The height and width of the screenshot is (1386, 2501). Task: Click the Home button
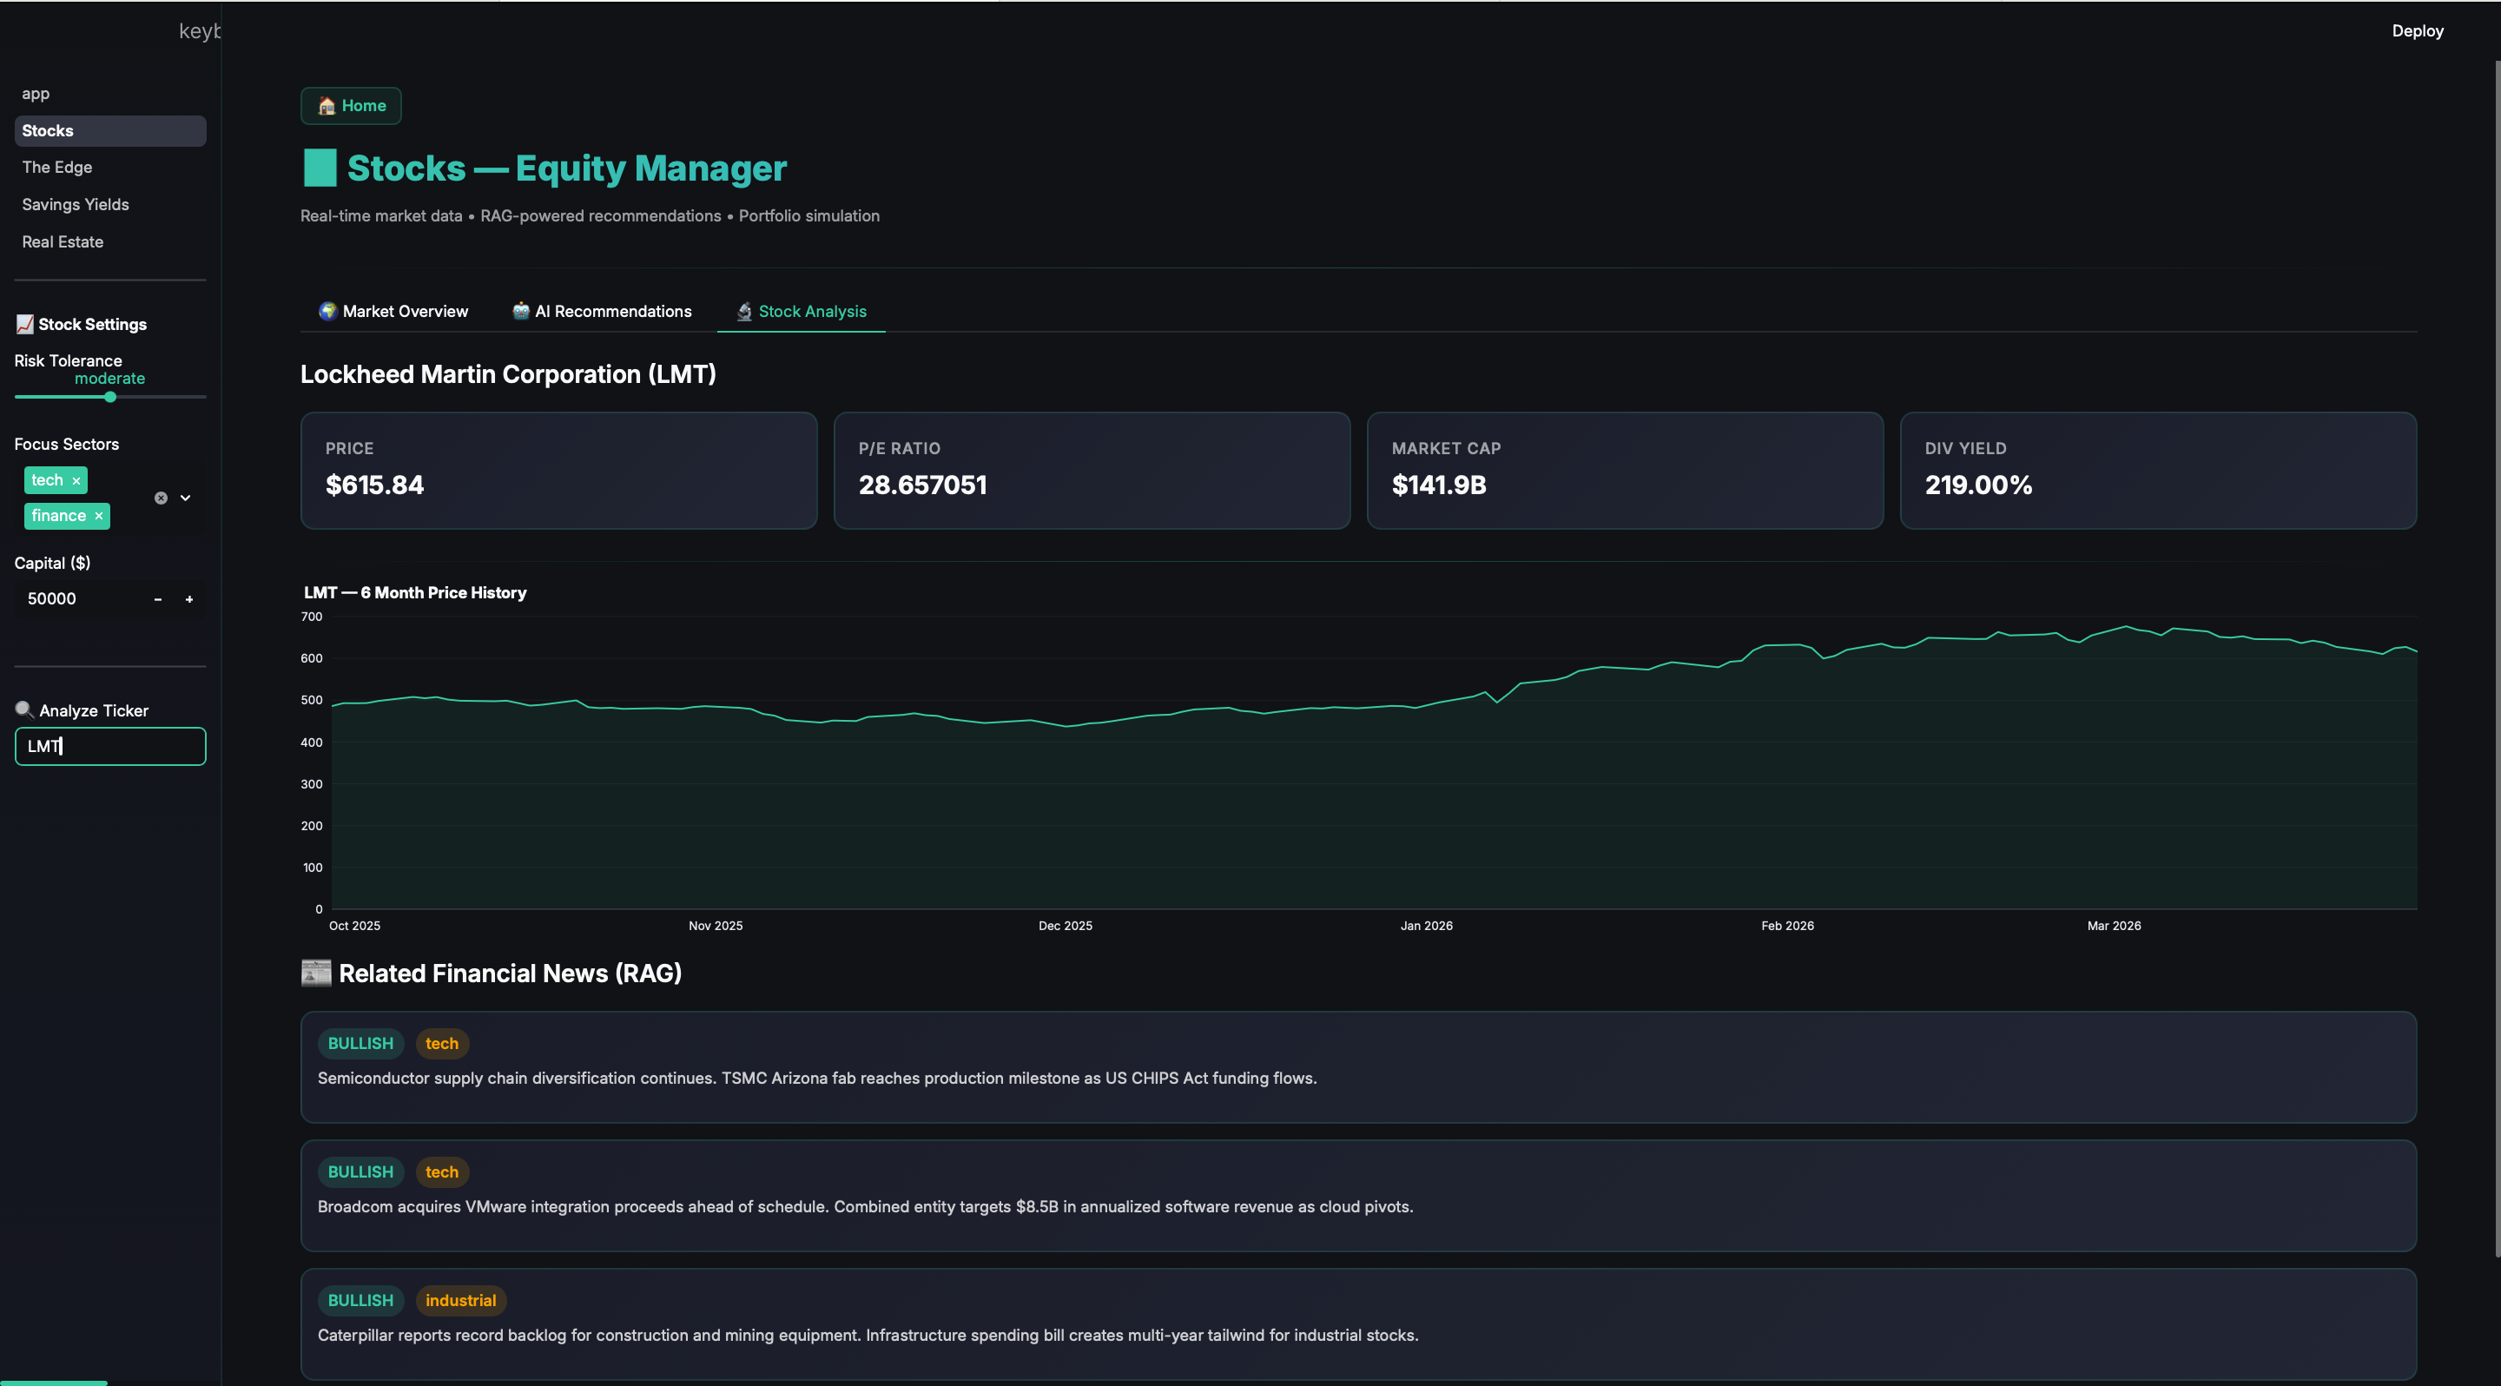[x=352, y=106]
